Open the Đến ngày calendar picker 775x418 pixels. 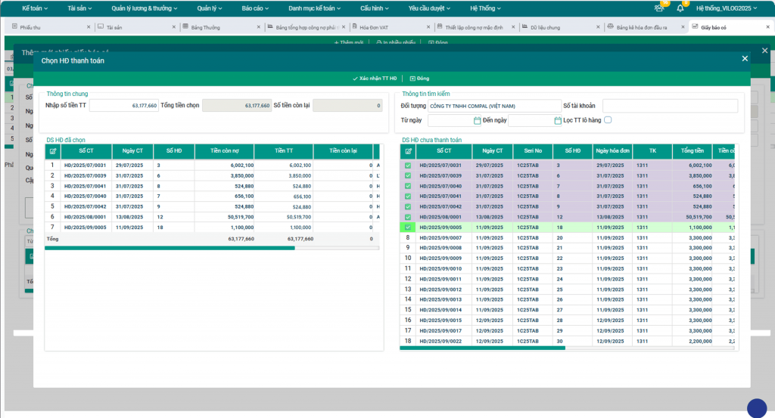[557, 120]
